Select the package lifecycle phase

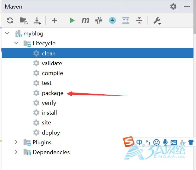pyautogui.click(x=53, y=93)
